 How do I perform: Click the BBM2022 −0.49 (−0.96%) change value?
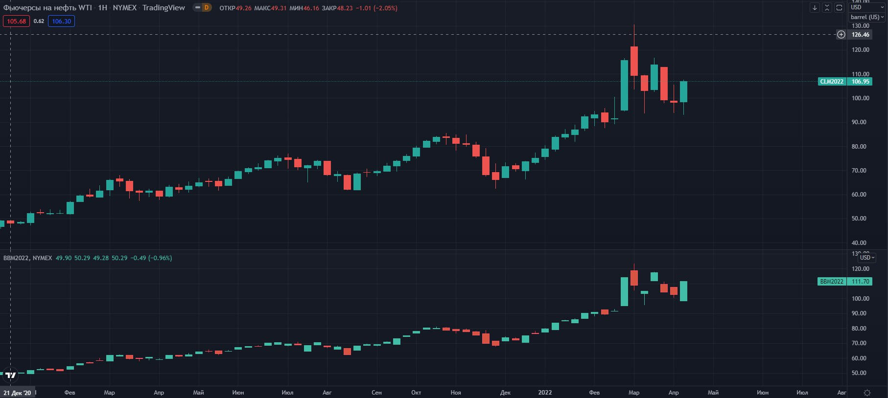coord(151,258)
